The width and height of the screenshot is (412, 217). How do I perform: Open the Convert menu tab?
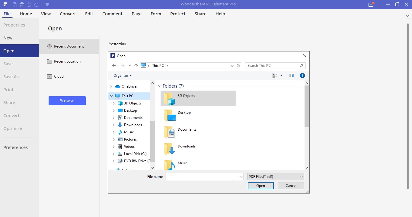point(68,14)
